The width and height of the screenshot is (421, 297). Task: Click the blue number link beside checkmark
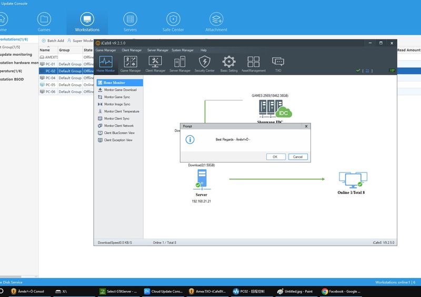(x=367, y=70)
